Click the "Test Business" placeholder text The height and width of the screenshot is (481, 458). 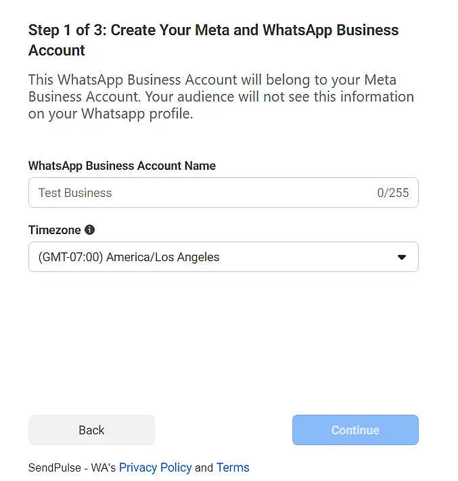point(75,193)
